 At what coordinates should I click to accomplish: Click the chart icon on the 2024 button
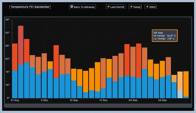pyautogui.click(x=147, y=7)
